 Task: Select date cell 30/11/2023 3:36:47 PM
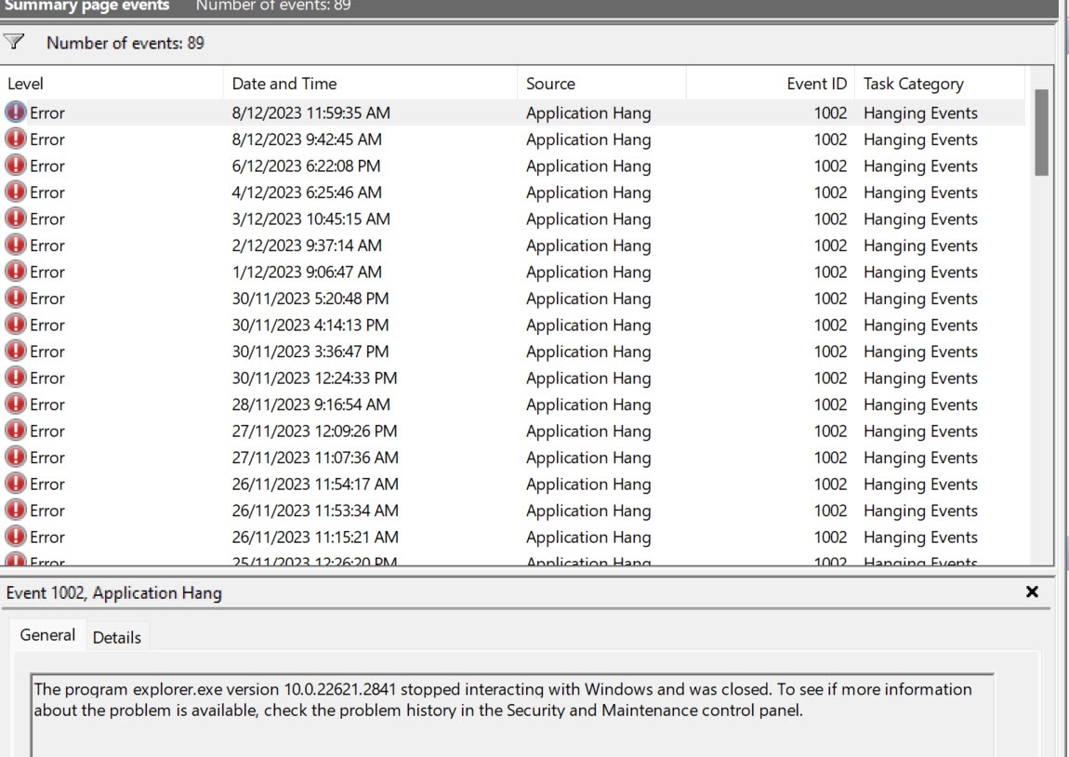[310, 352]
